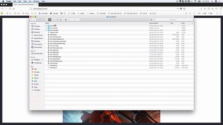Click the Finder Search field
Screen dimensions: 223x125
[174, 20]
